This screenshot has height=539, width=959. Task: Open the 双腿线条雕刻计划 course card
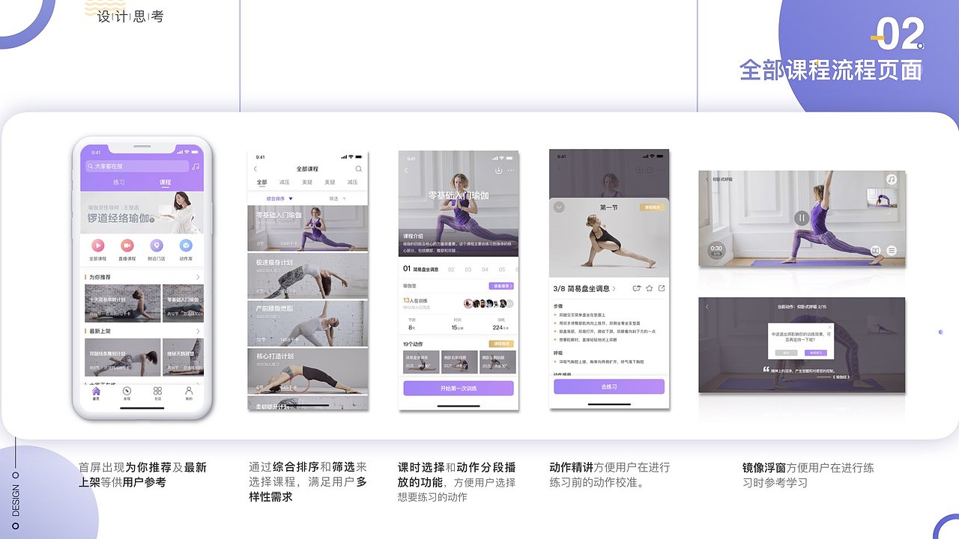(x=122, y=357)
